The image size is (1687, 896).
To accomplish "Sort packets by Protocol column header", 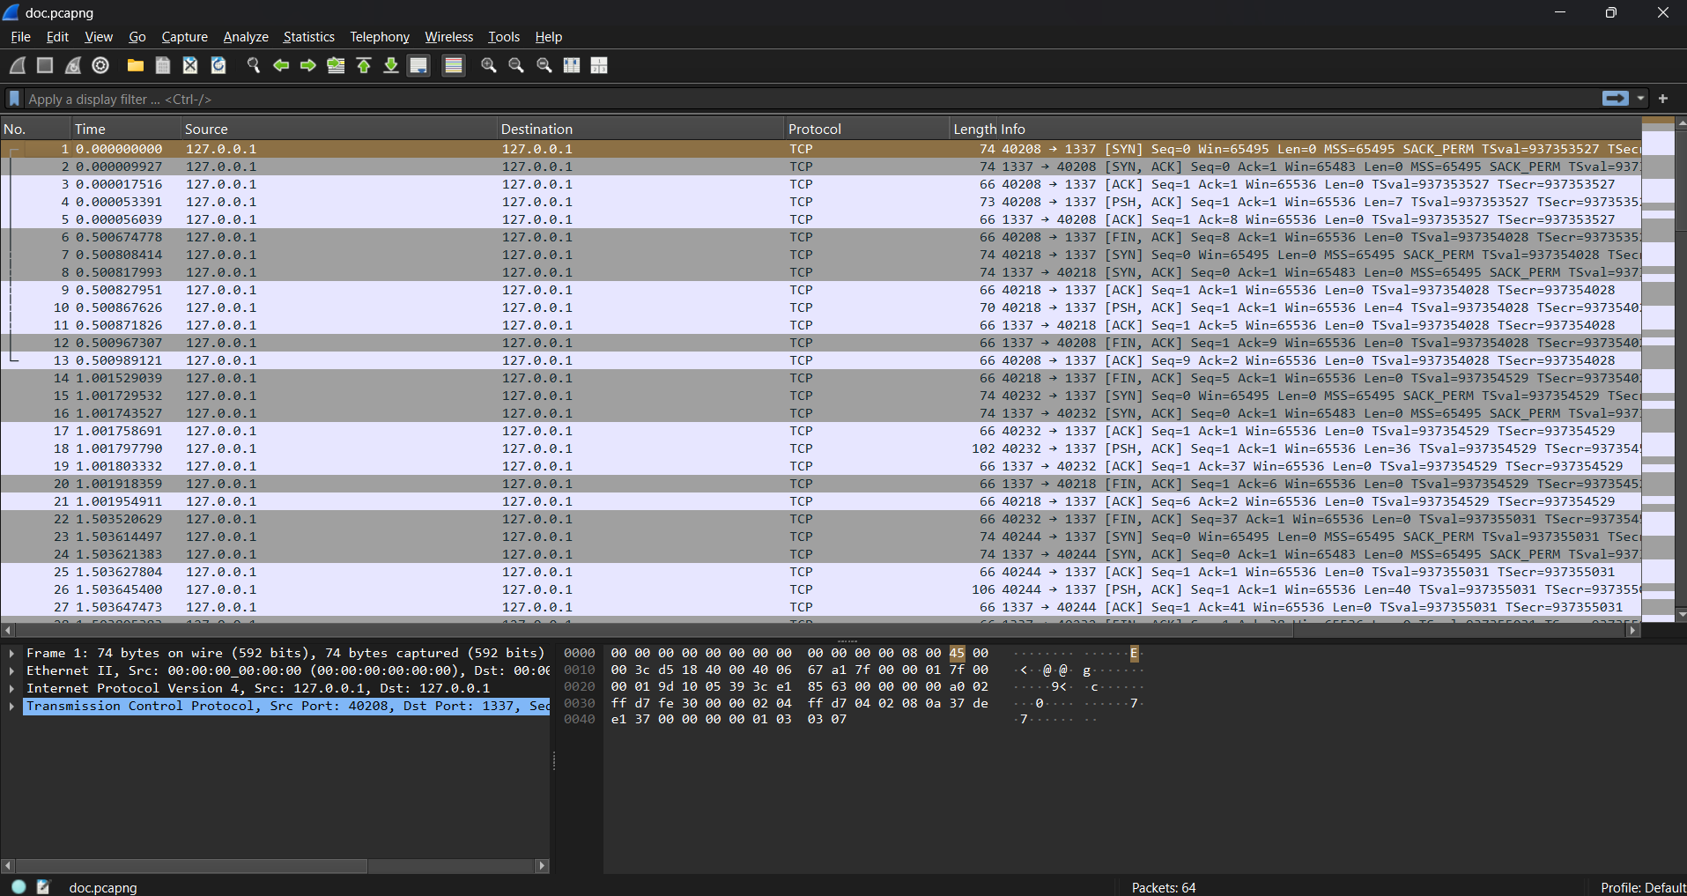I will click(x=815, y=129).
